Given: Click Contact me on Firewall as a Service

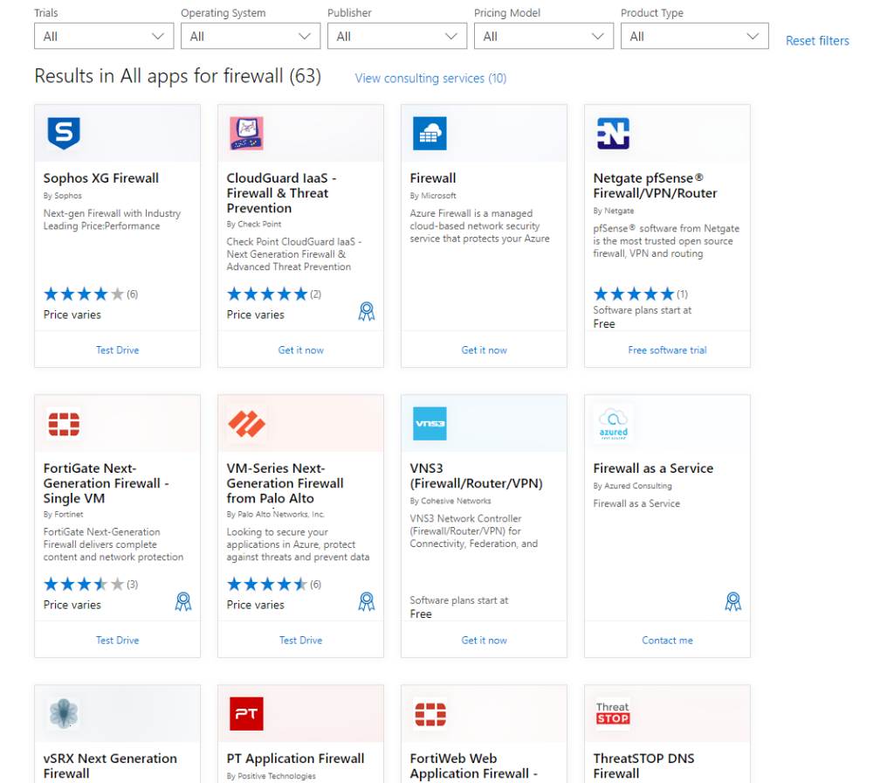Looking at the screenshot, I should [x=667, y=641].
